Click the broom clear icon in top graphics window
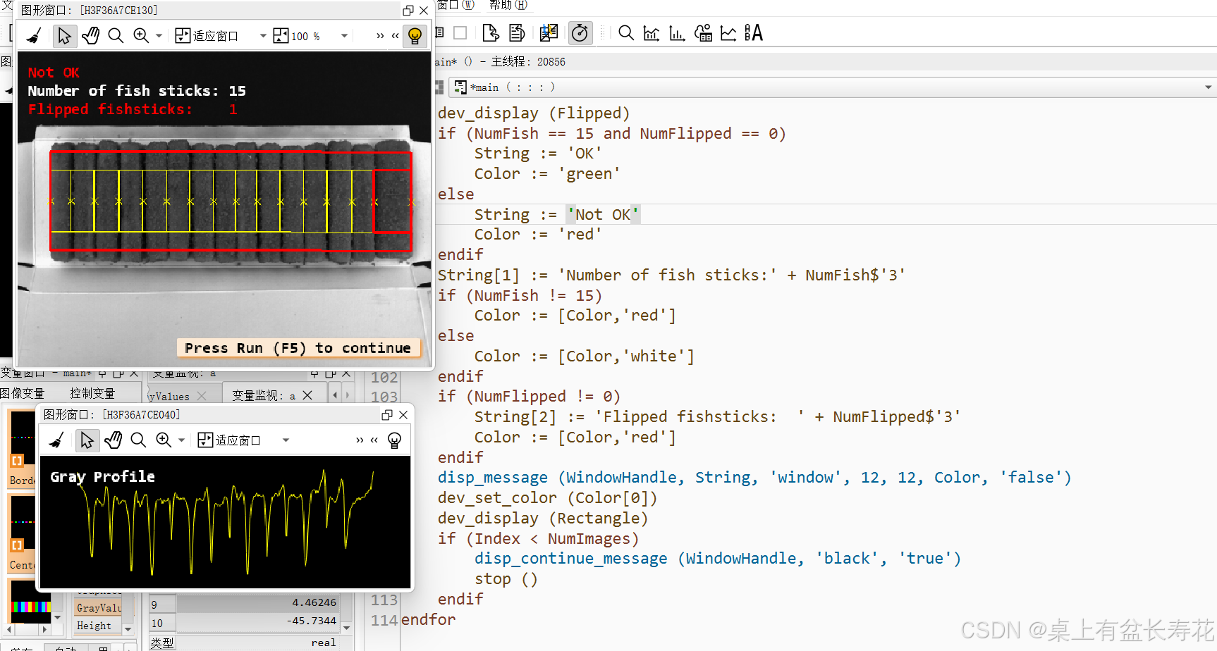 click(x=34, y=36)
